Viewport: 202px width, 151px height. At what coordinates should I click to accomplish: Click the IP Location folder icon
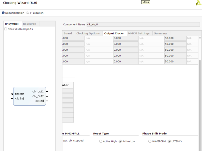click(x=28, y=13)
